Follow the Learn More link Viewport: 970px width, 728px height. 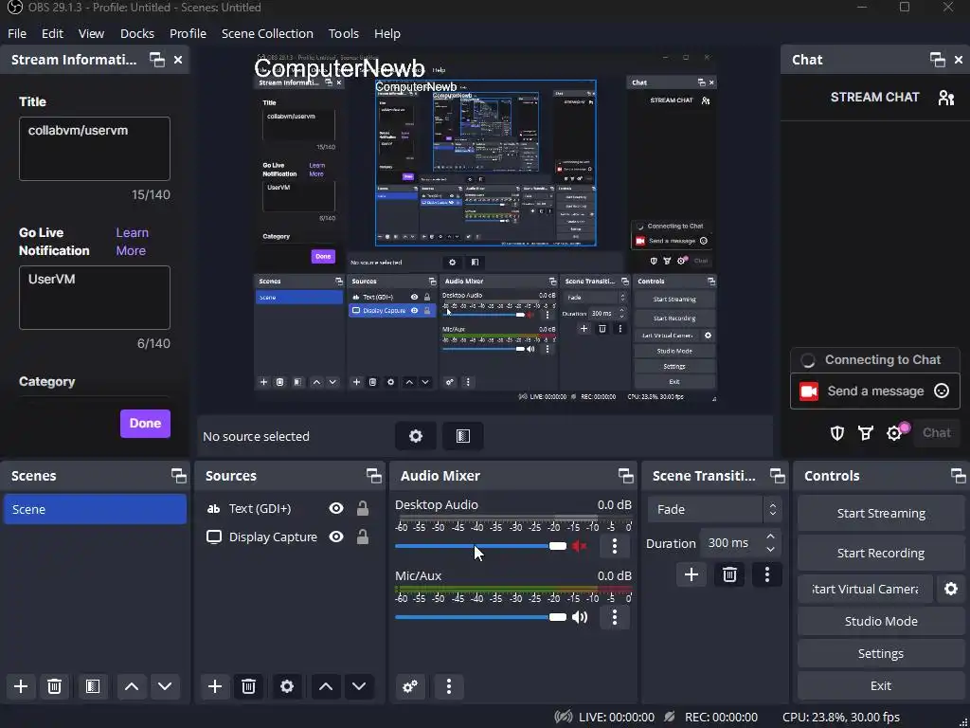click(132, 242)
